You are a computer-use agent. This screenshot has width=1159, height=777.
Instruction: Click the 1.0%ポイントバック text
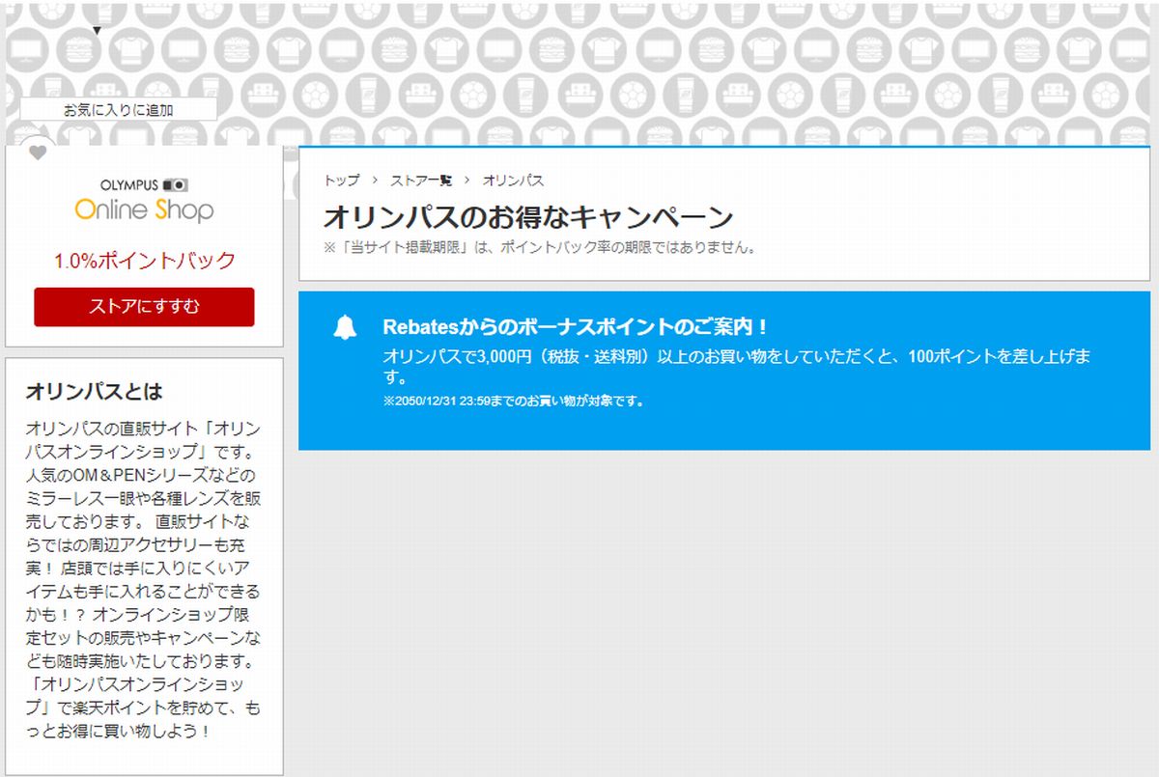coord(145,261)
